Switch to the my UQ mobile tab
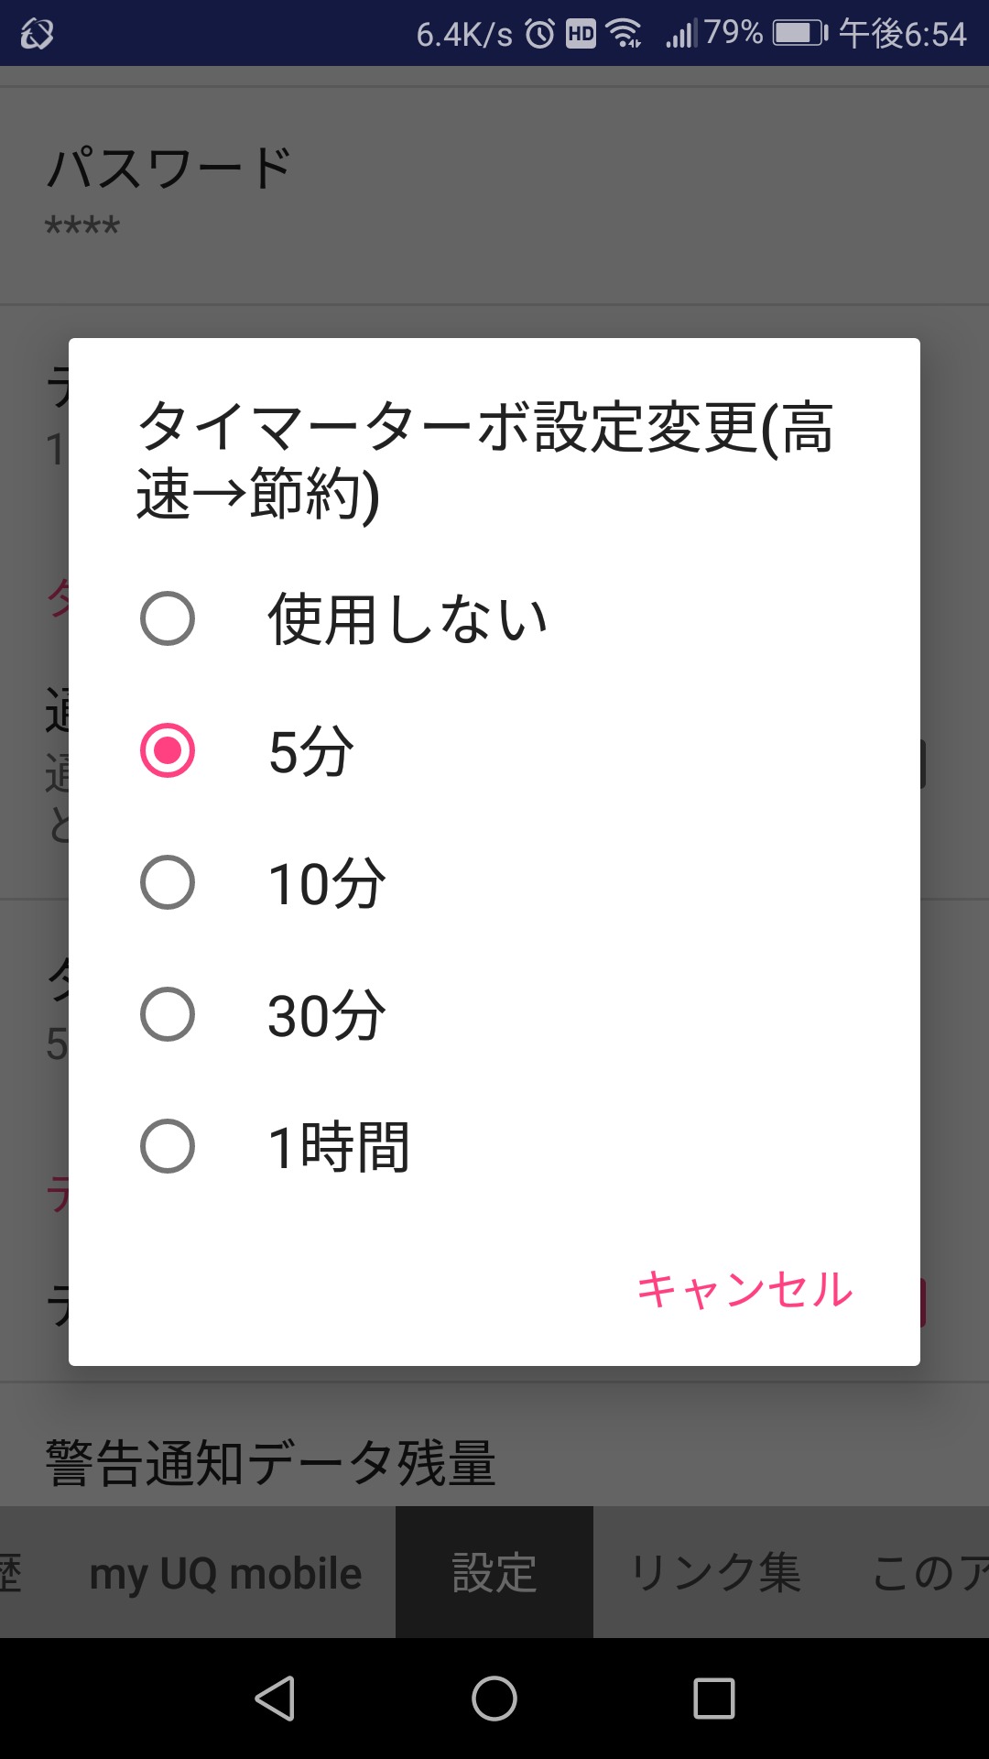Image resolution: width=989 pixels, height=1759 pixels. (225, 1573)
